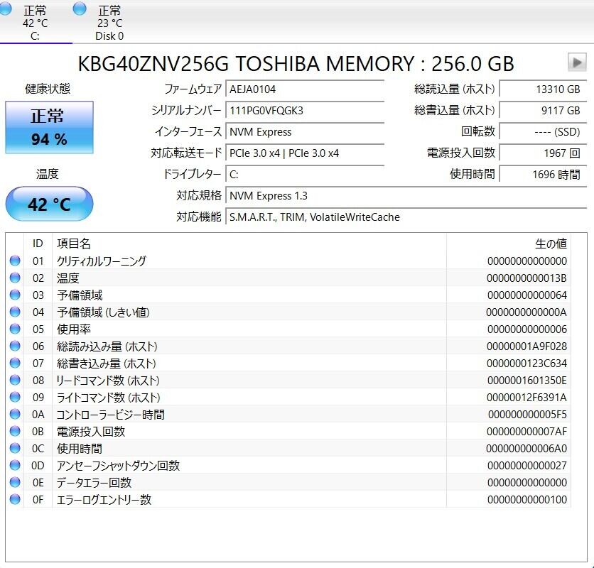Select the C: drive tab at top
Image resolution: width=594 pixels, height=568 pixels.
click(35, 21)
